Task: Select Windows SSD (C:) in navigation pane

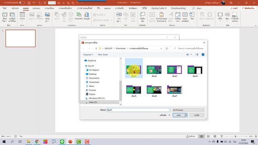Action: (x=97, y=98)
